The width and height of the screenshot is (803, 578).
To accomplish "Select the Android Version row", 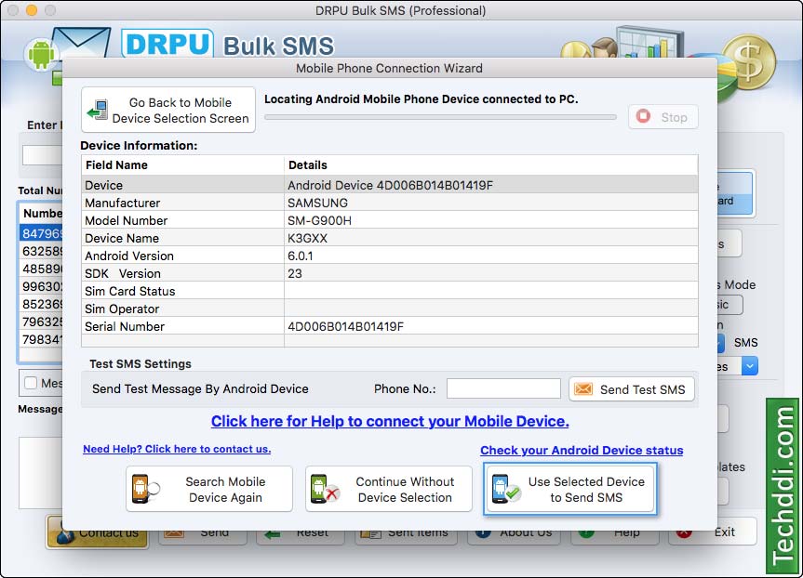I will point(390,256).
